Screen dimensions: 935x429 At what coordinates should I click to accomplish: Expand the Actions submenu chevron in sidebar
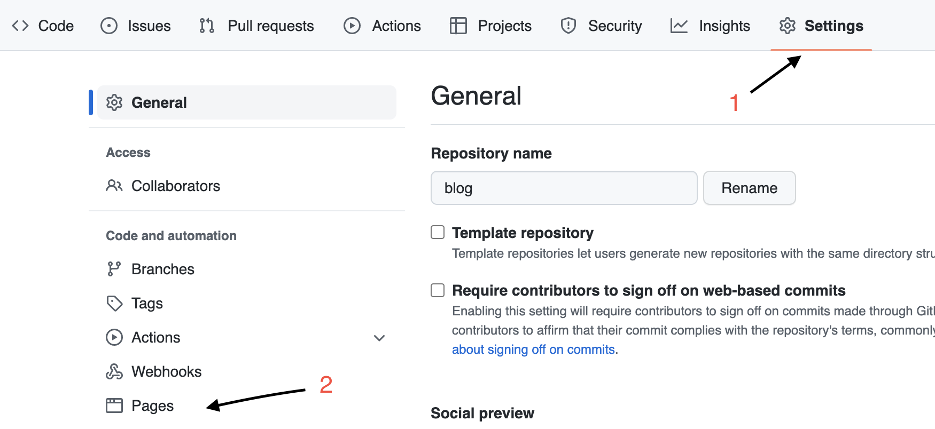379,338
